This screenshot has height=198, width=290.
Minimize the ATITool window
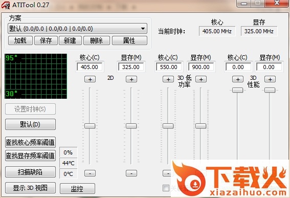(x=244, y=4)
